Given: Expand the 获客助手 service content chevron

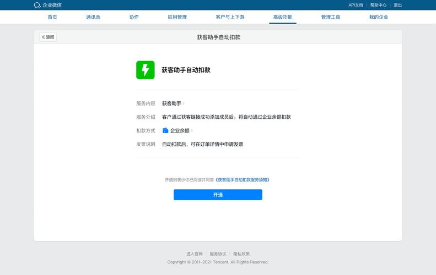Looking at the screenshot, I should coord(184,103).
